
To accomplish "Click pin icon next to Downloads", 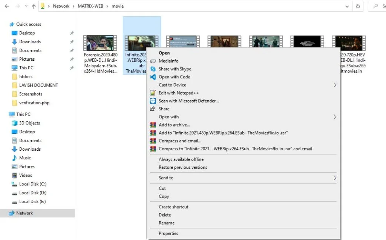I will pyautogui.click(x=72, y=42).
